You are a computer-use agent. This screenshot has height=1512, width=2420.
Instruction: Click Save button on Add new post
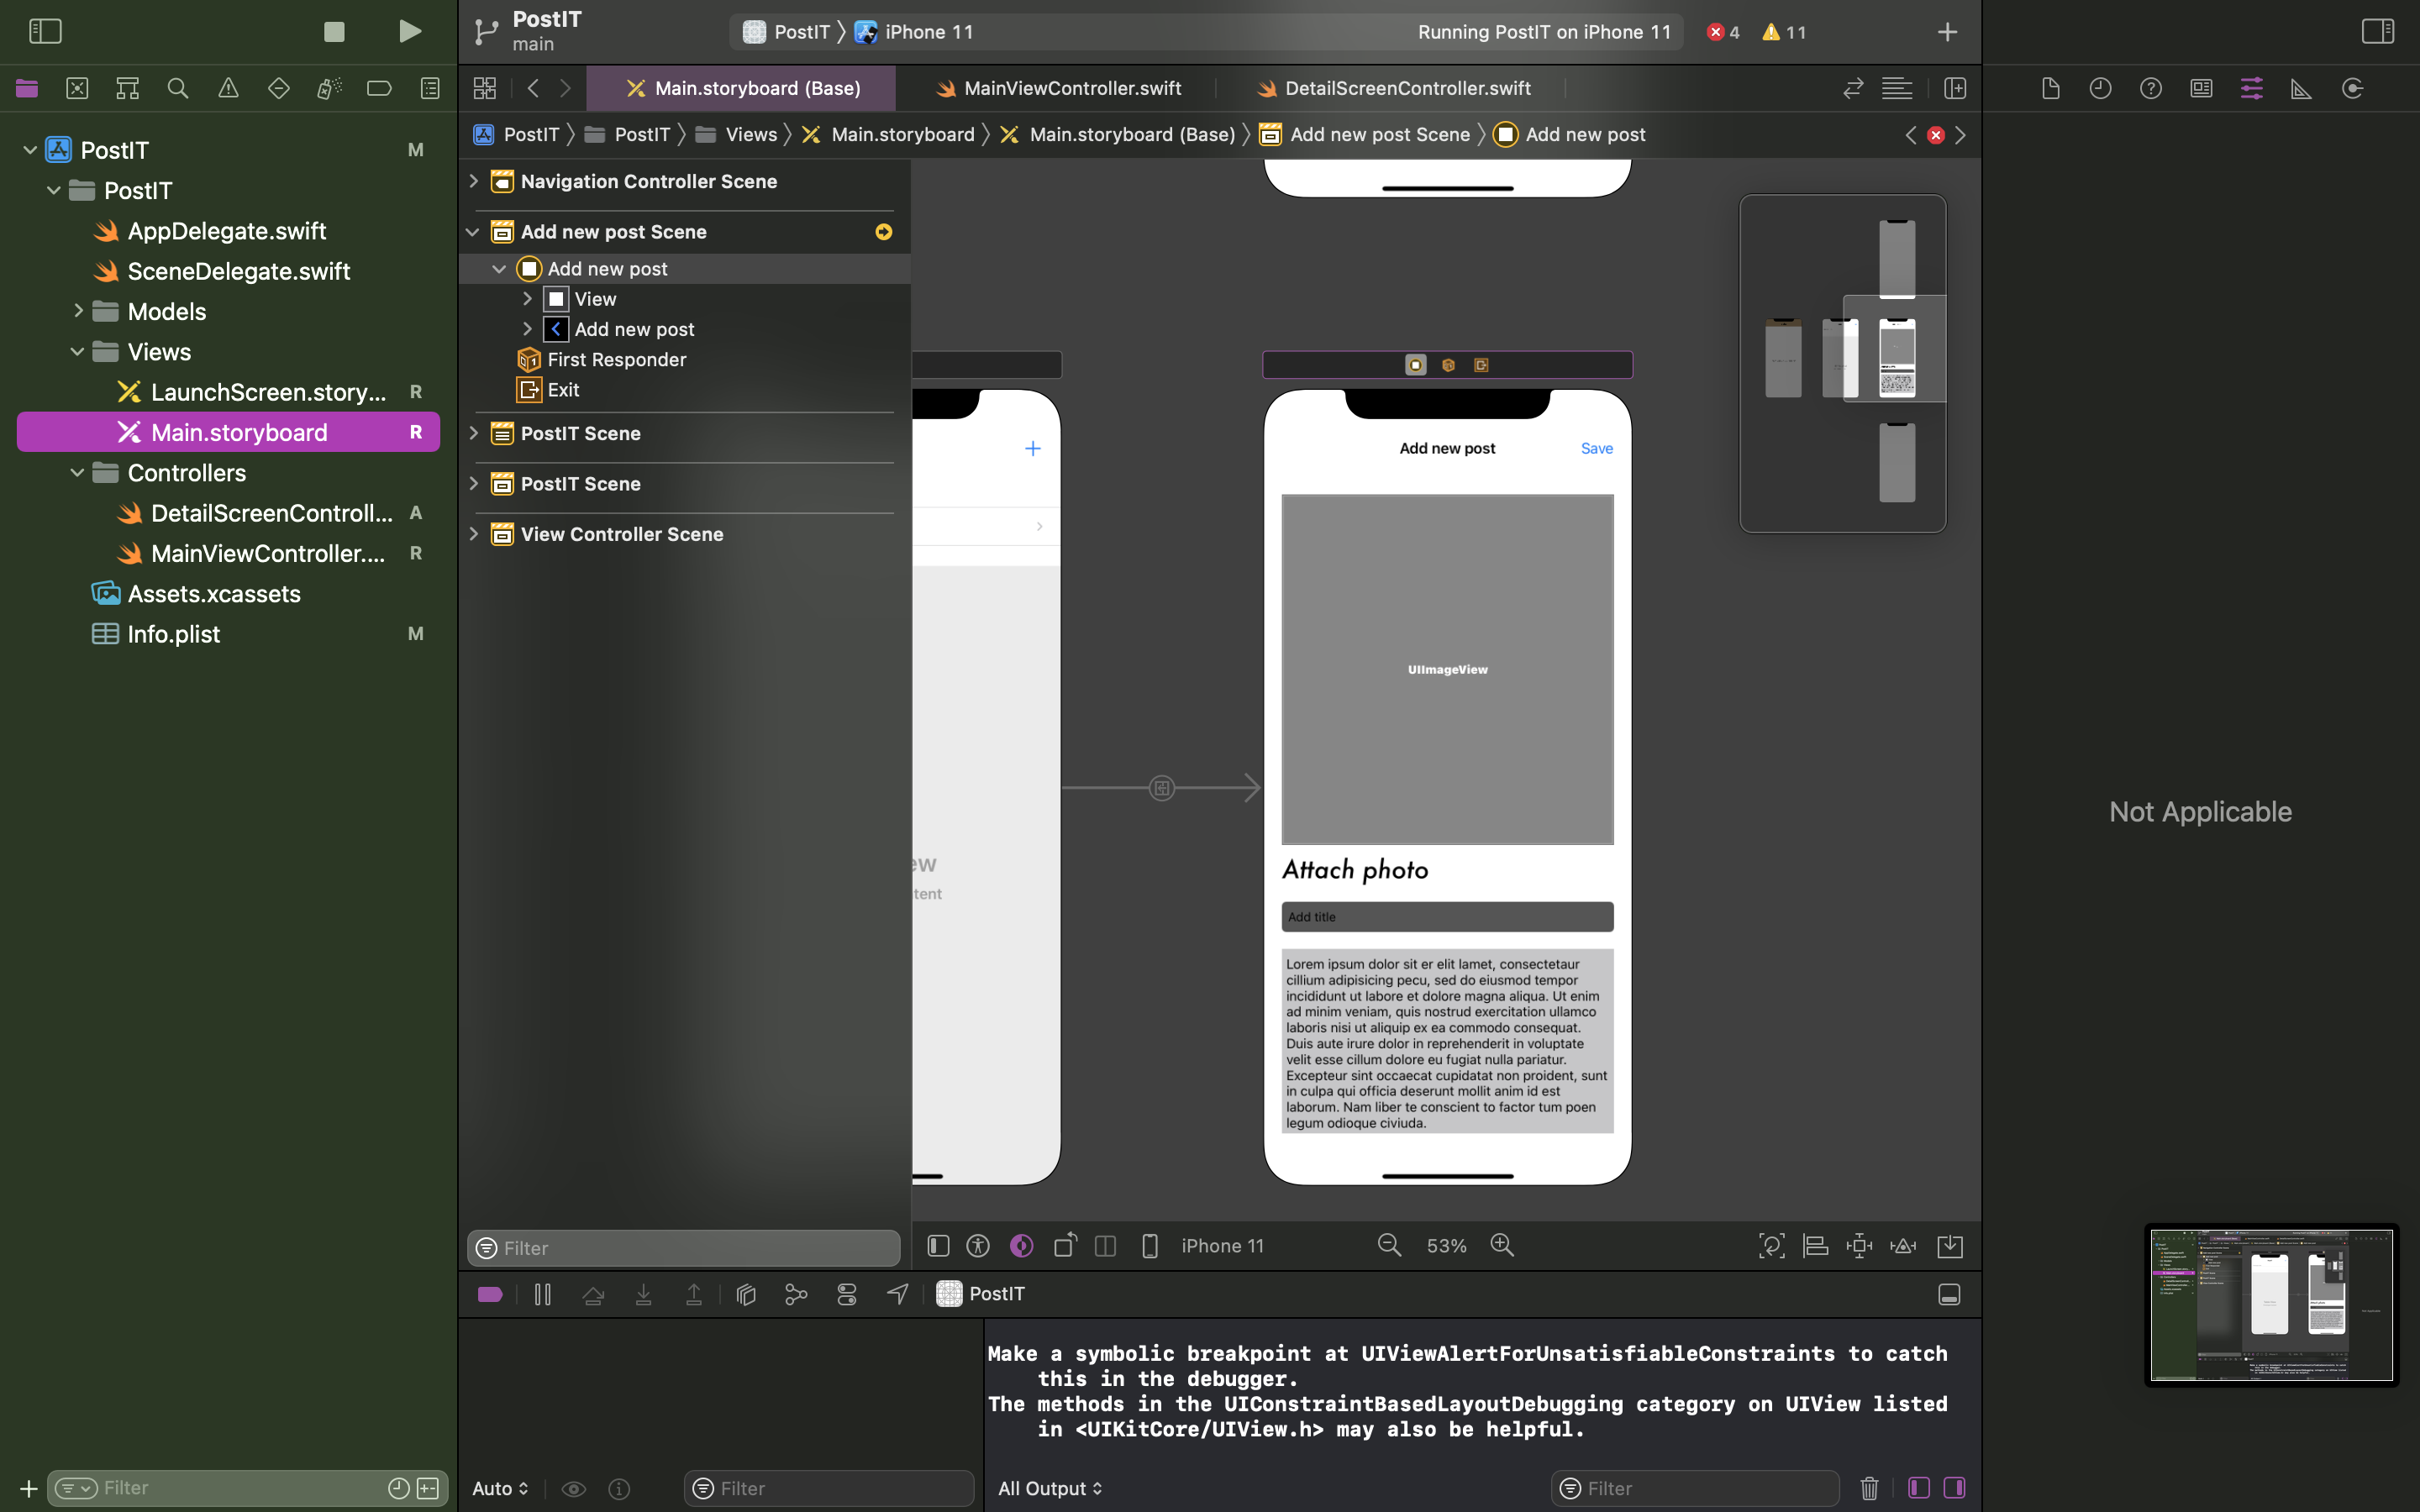point(1594,448)
